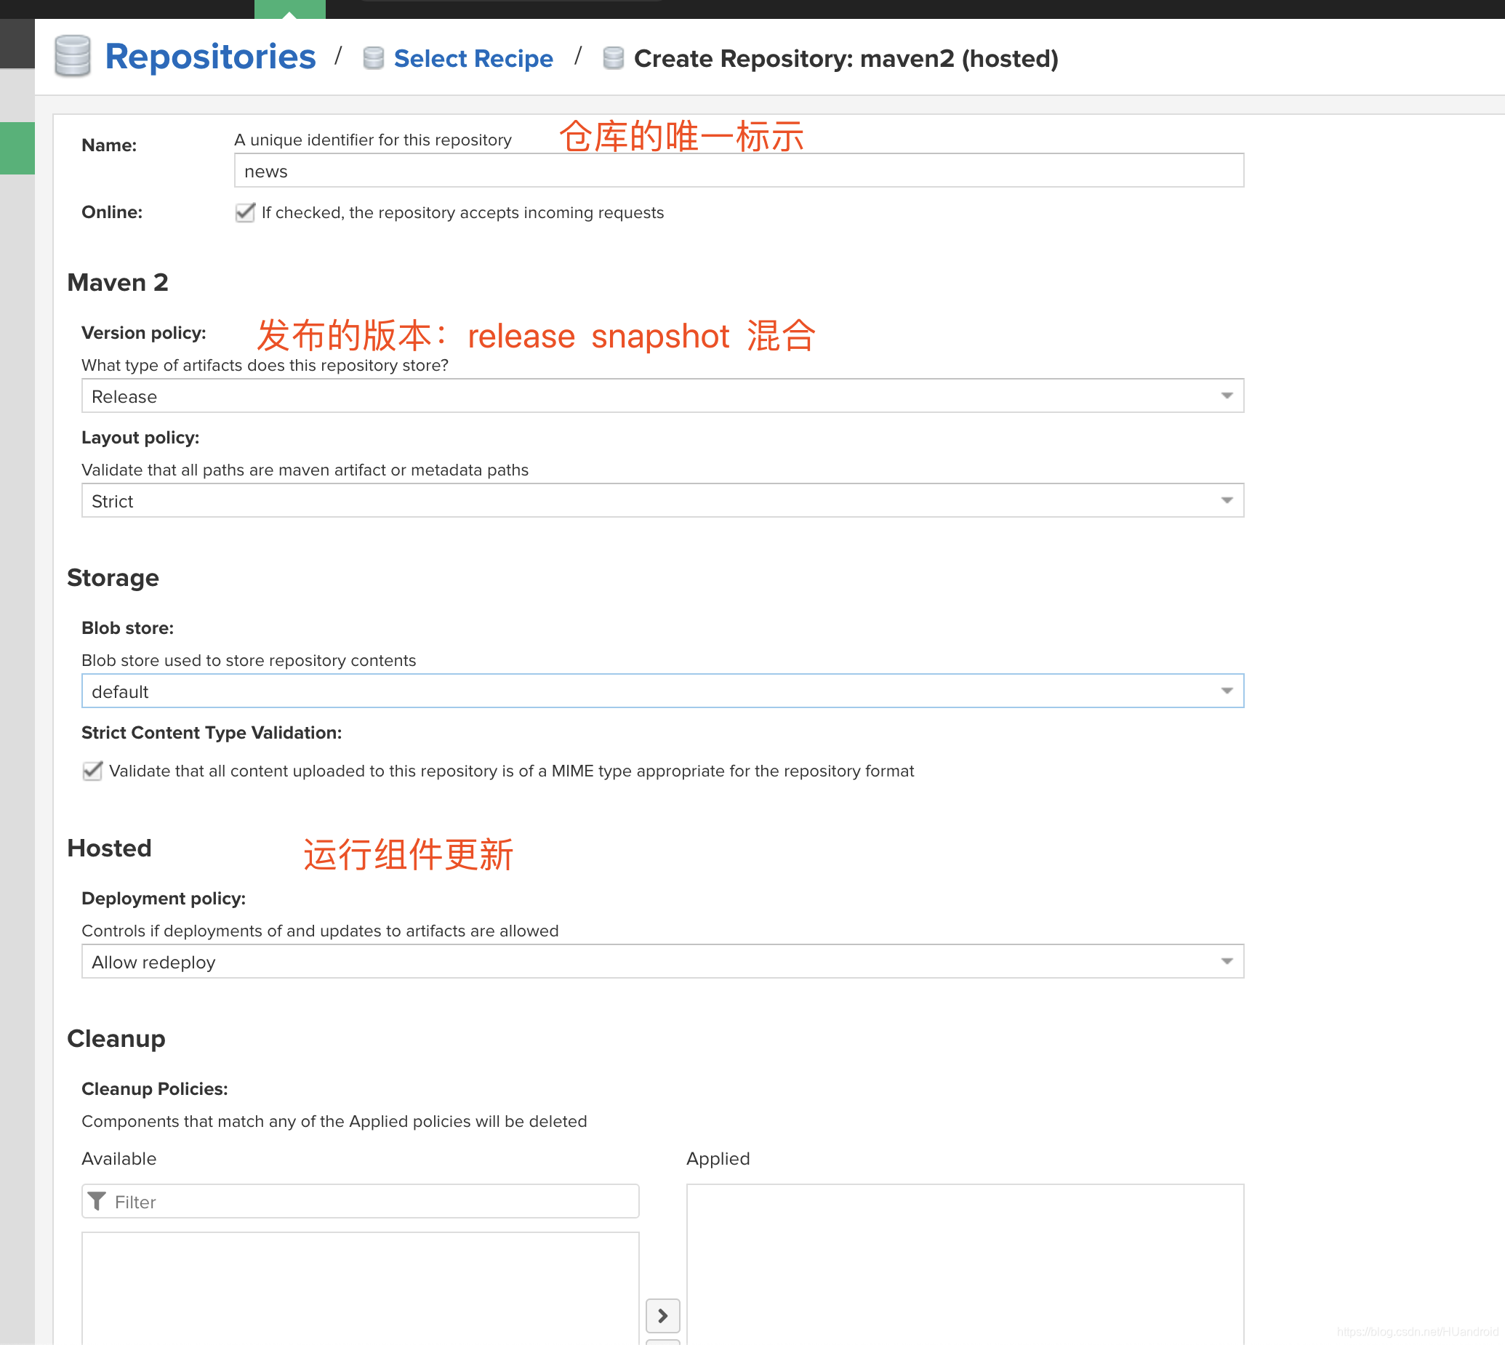Click the green sidebar selected item

point(17,148)
